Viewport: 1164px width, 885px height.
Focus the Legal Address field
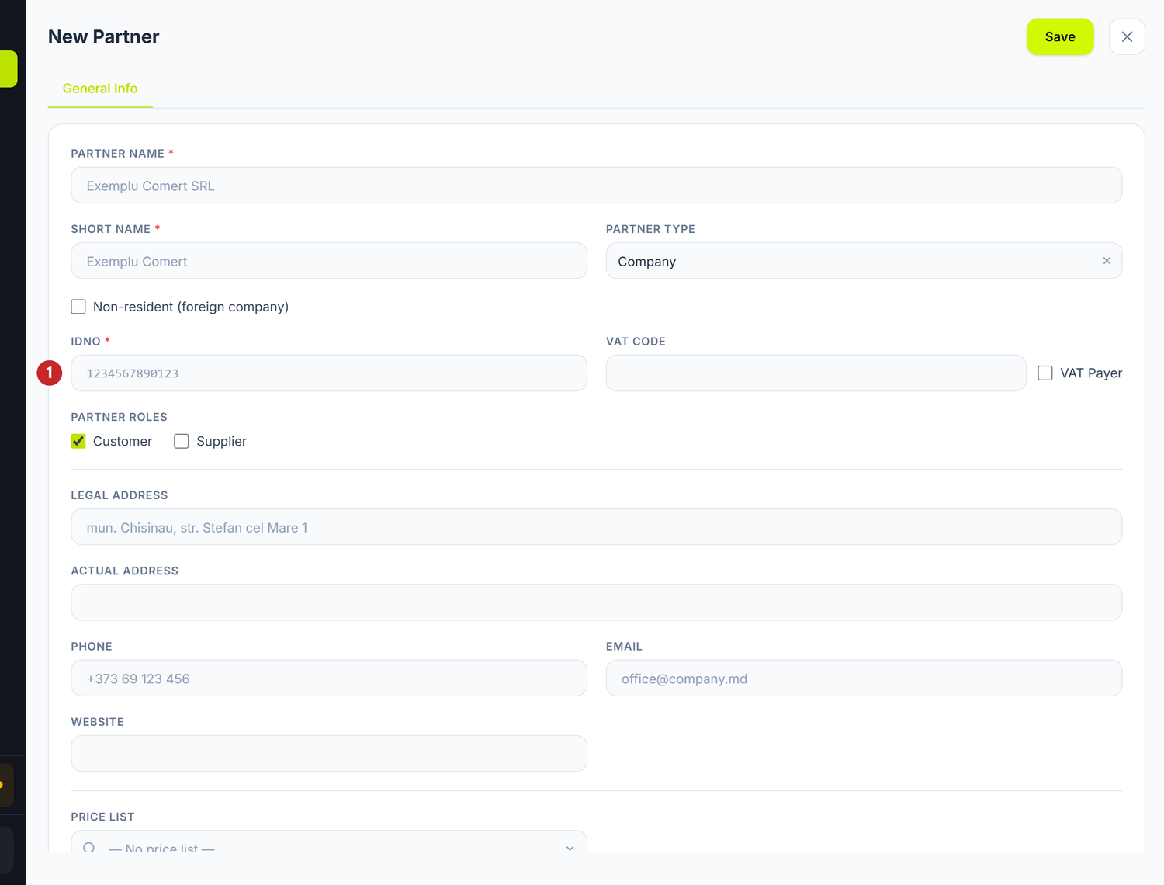[x=596, y=527]
